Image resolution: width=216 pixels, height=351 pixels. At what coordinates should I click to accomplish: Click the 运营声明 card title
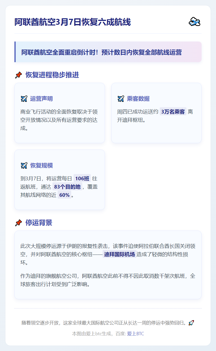(x=41, y=99)
